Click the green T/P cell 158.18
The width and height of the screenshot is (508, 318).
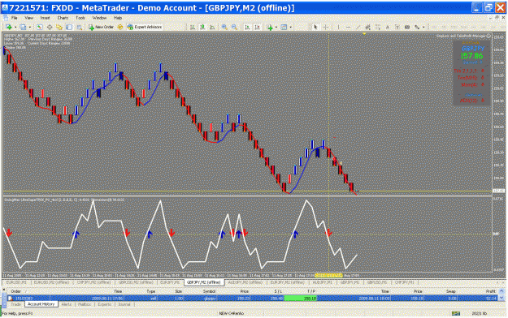[300, 299]
